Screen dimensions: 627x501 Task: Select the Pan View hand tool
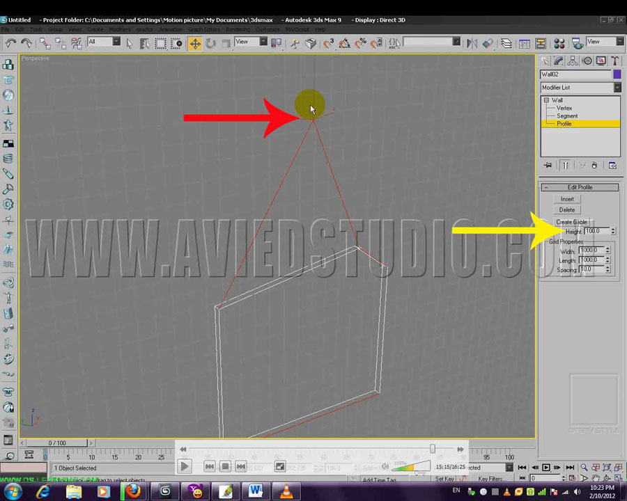[596, 478]
